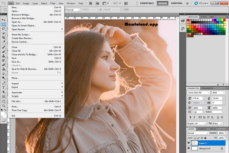Open the 172 pt font size dropdown

tap(204, 98)
